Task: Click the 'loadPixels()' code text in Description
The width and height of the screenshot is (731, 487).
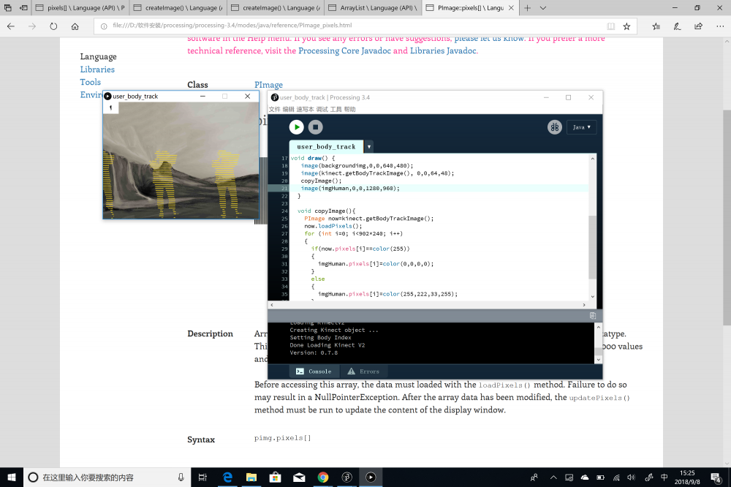Action: point(504,385)
